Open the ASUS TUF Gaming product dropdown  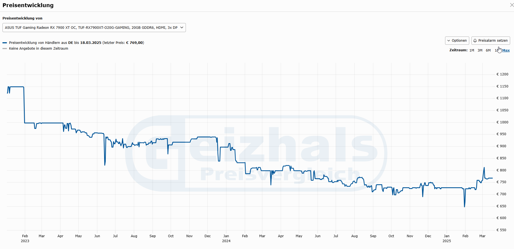(x=94, y=28)
